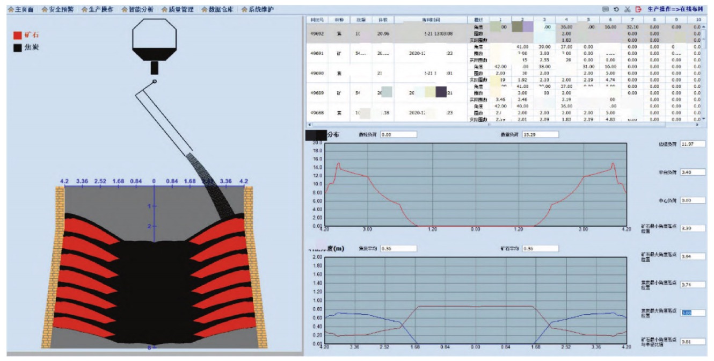The image size is (714, 361).
Task: Click the house icon beside 系统维护
Action: click(x=245, y=9)
